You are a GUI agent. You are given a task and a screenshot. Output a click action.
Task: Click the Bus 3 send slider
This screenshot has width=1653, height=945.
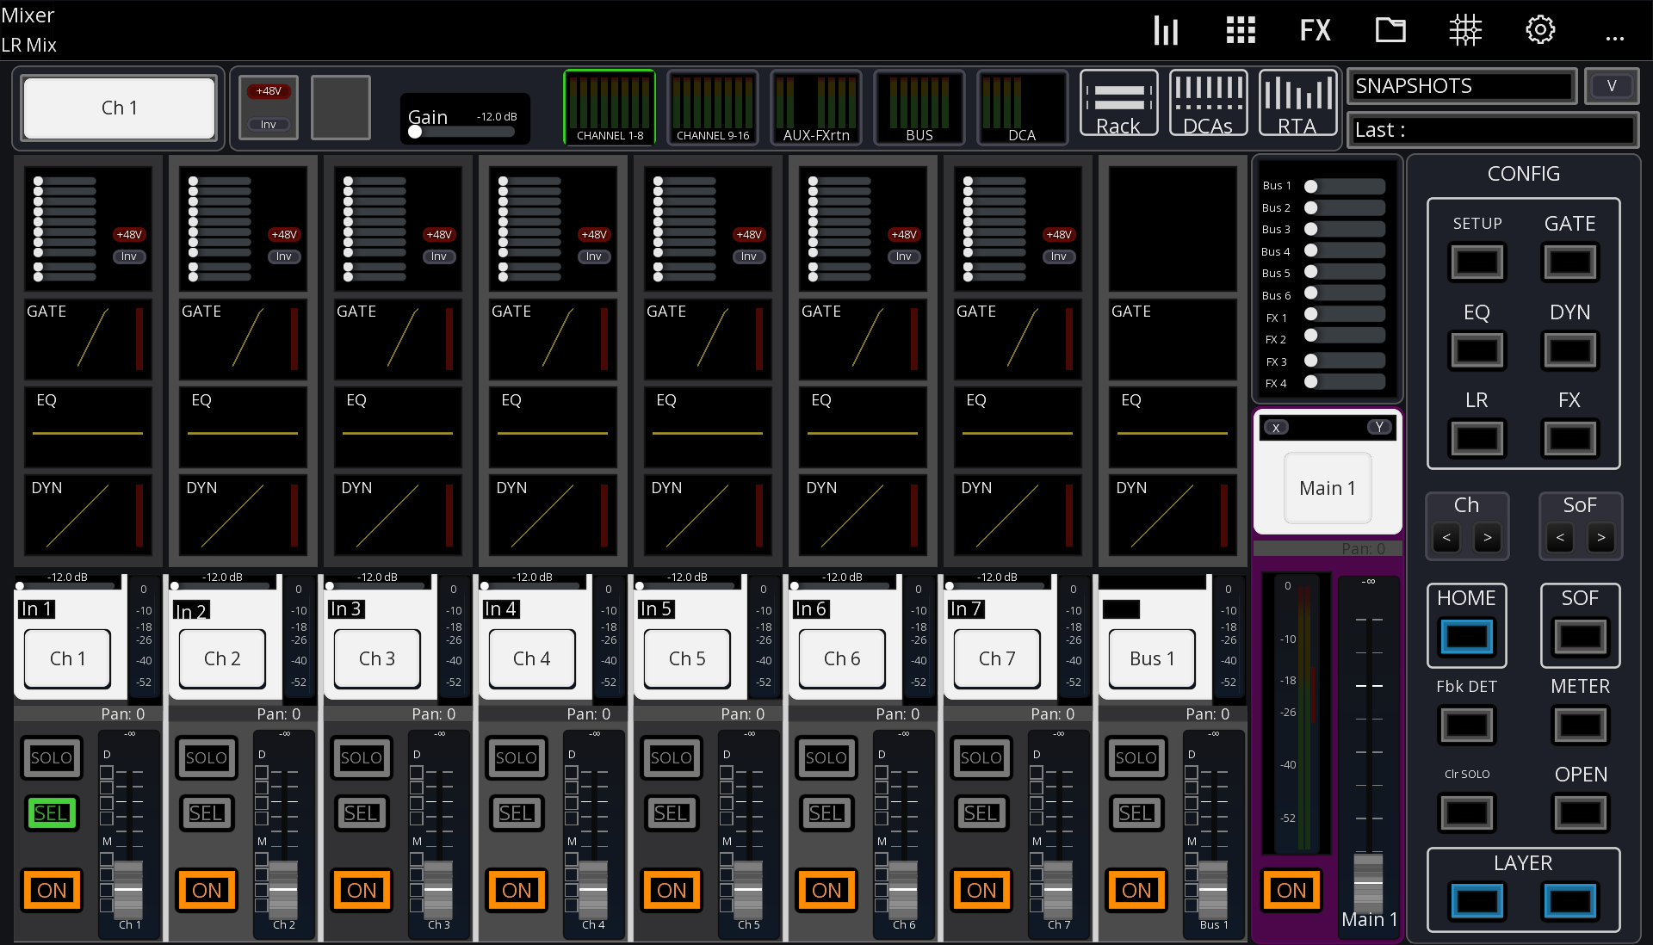click(1346, 229)
